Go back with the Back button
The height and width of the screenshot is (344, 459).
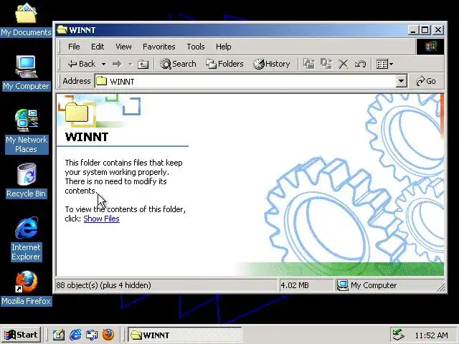(x=81, y=64)
